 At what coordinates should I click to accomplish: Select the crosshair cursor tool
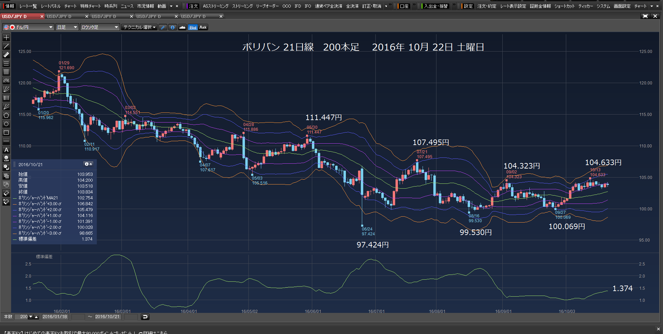6,37
